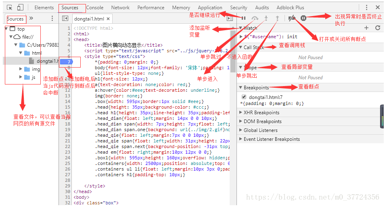Collapse the Watch section
Screen dimensions: 385x210
click(241, 28)
